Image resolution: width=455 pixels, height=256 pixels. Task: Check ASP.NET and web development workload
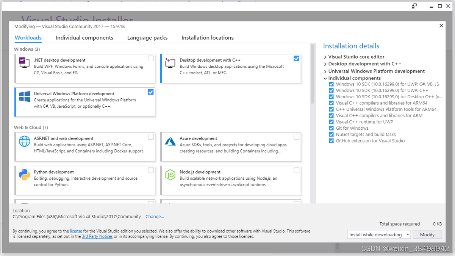pyautogui.click(x=151, y=137)
